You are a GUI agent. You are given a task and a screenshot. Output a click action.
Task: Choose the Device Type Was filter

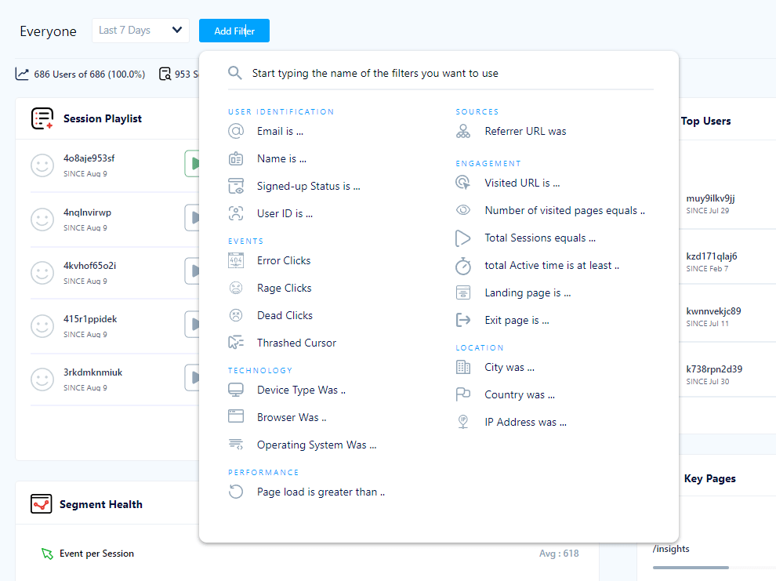[301, 390]
